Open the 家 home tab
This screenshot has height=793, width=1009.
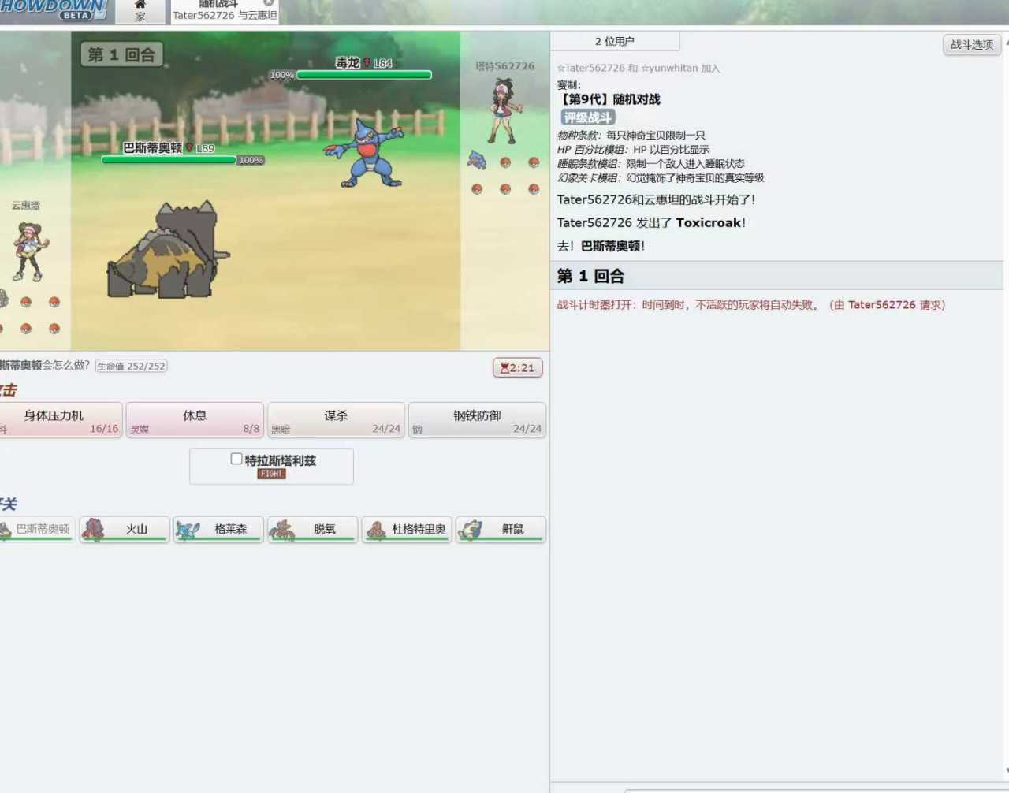140,11
